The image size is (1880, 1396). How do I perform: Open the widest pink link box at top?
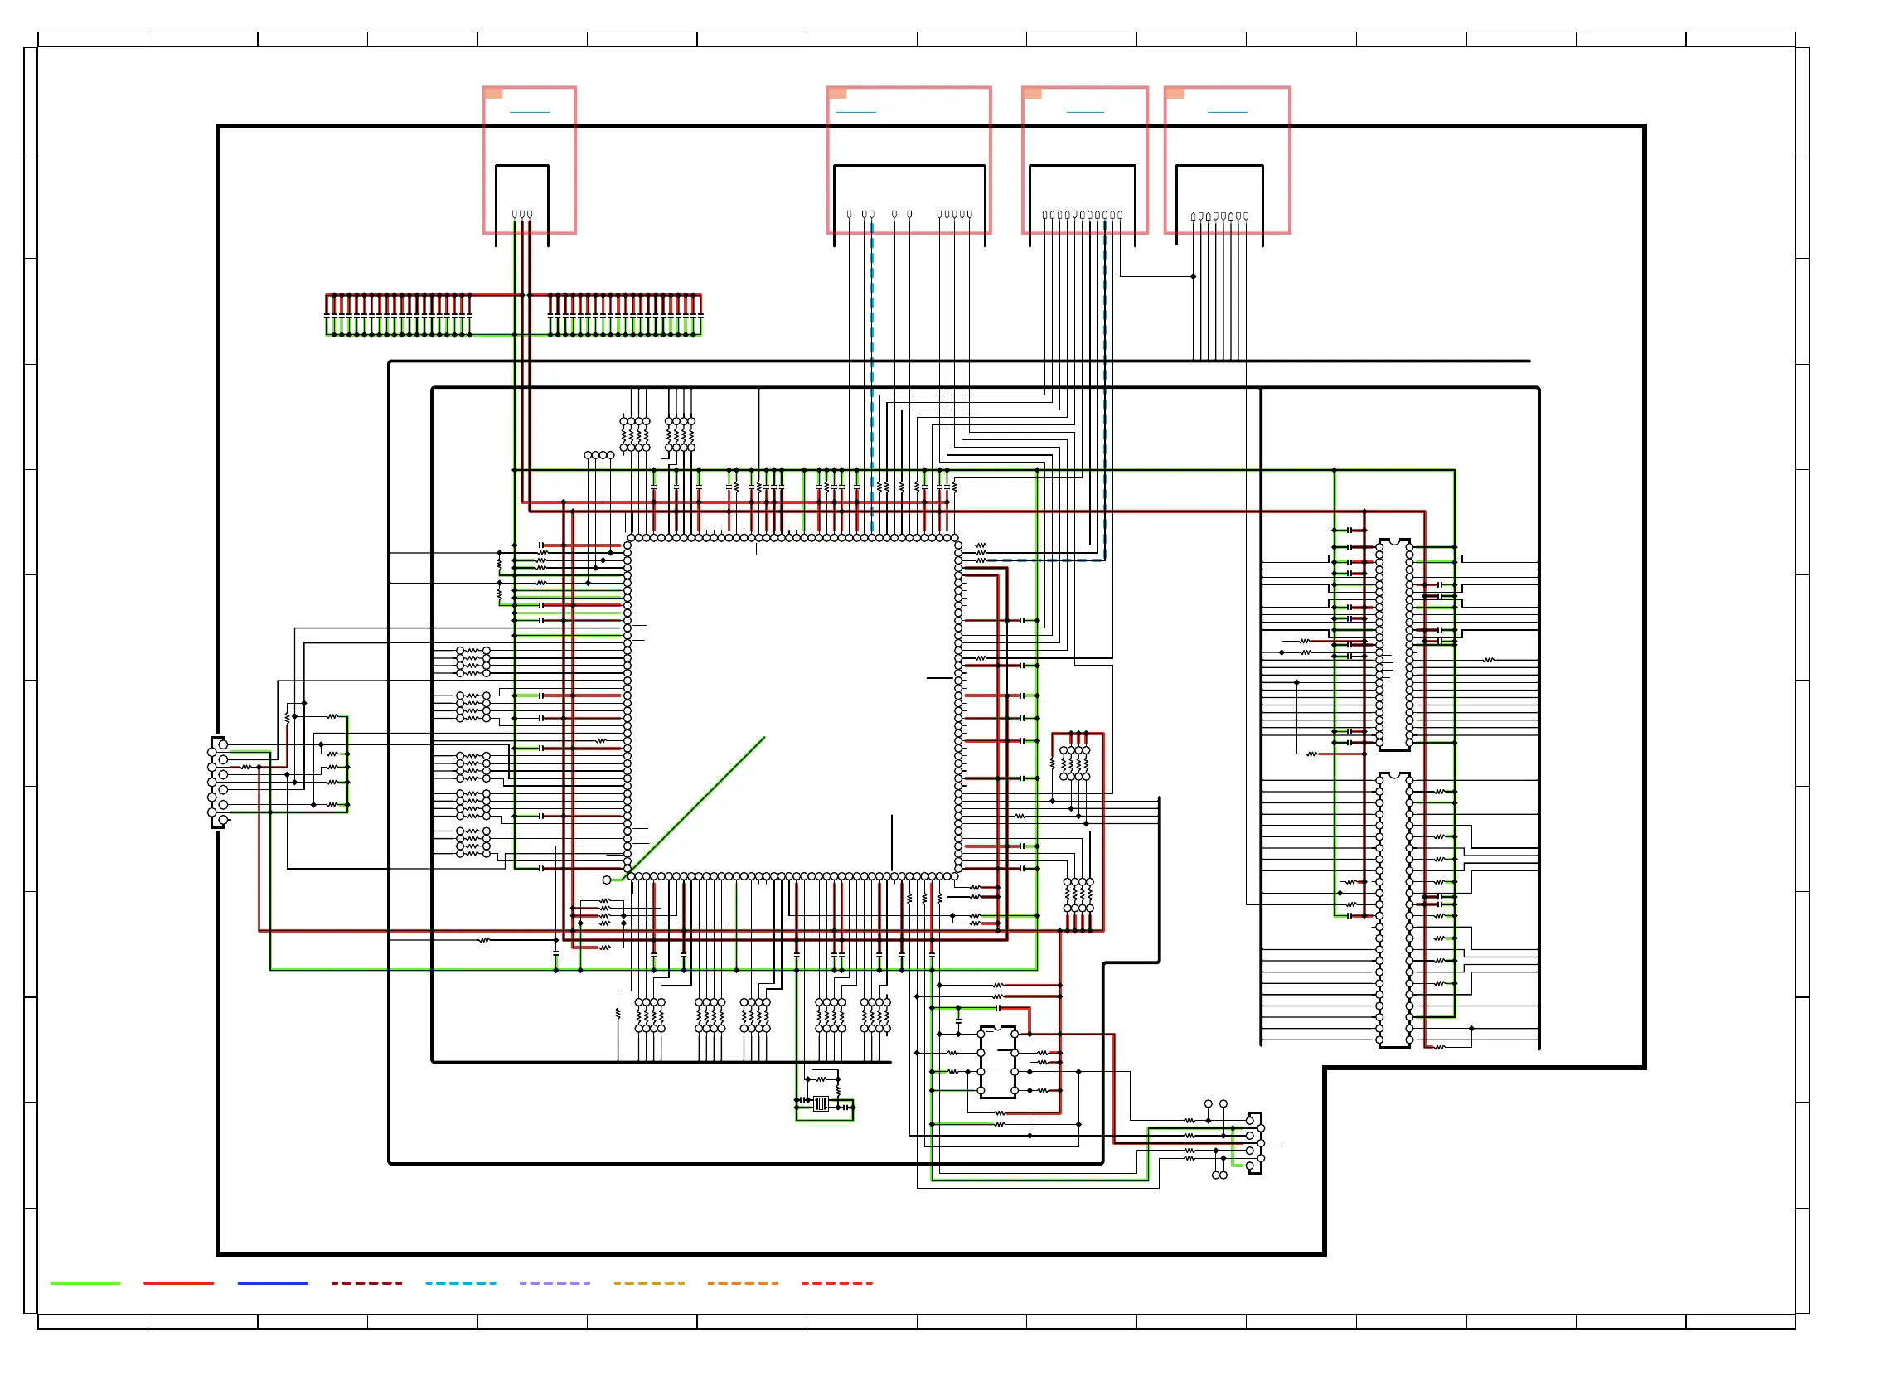point(909,160)
